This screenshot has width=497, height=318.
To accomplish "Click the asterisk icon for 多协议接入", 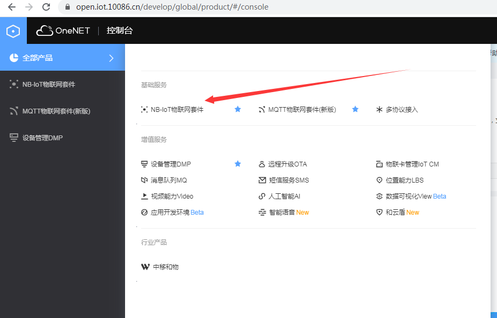I will pyautogui.click(x=379, y=110).
